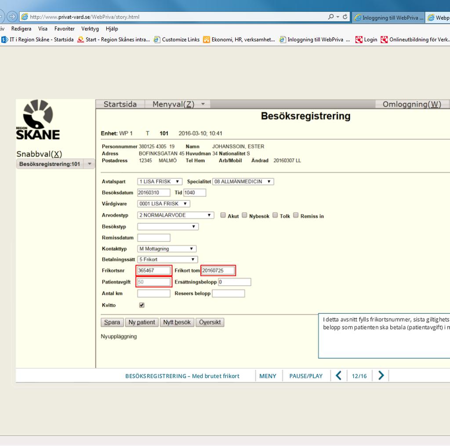Open Onlineutbildning för Verk favorite

coord(415,40)
